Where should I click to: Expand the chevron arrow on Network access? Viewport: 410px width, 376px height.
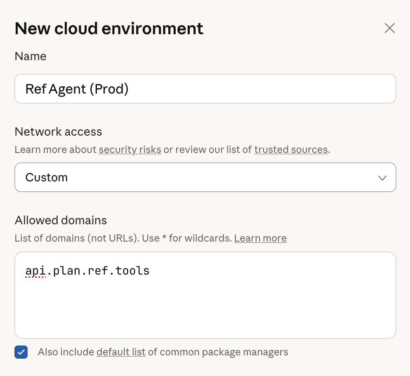(382, 178)
